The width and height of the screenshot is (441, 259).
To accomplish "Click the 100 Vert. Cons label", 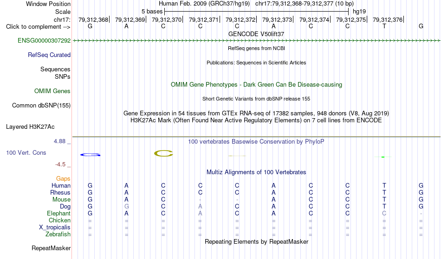I will (26, 152).
